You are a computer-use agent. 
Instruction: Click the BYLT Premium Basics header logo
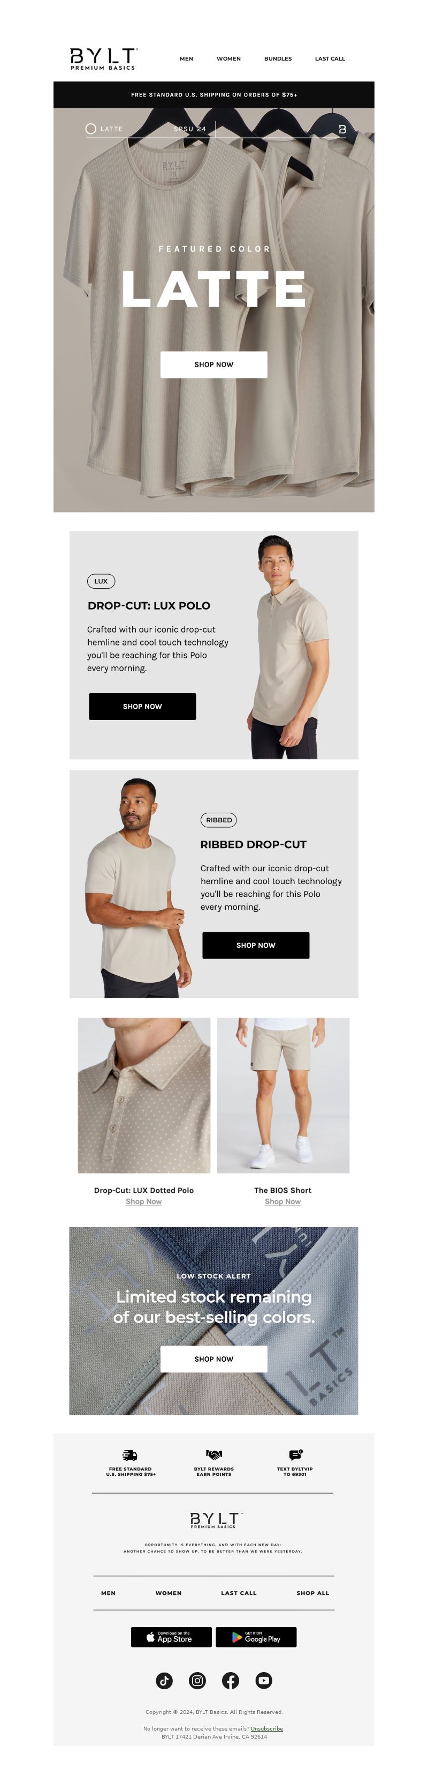pyautogui.click(x=103, y=58)
